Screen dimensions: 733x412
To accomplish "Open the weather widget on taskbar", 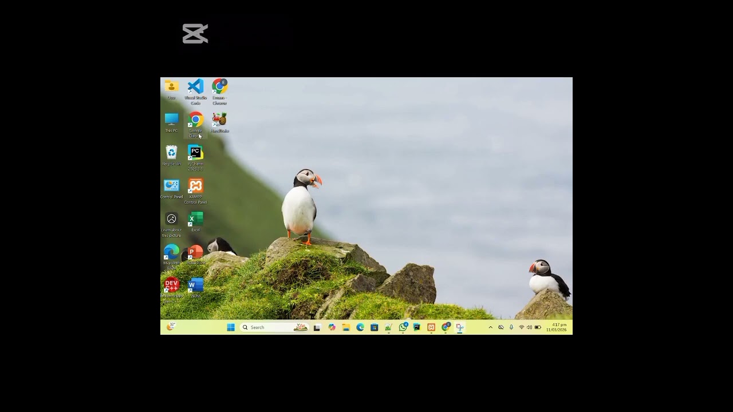I will [170, 327].
